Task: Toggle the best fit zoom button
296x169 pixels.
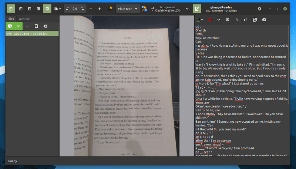Action: (x=47, y=9)
